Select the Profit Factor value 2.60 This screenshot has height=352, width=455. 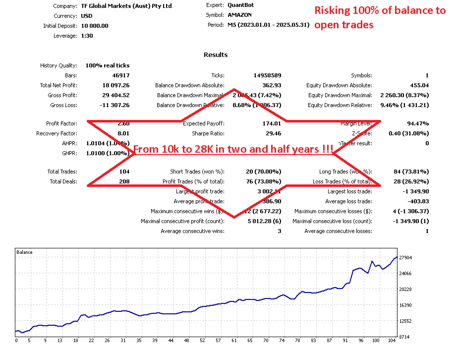click(x=123, y=123)
